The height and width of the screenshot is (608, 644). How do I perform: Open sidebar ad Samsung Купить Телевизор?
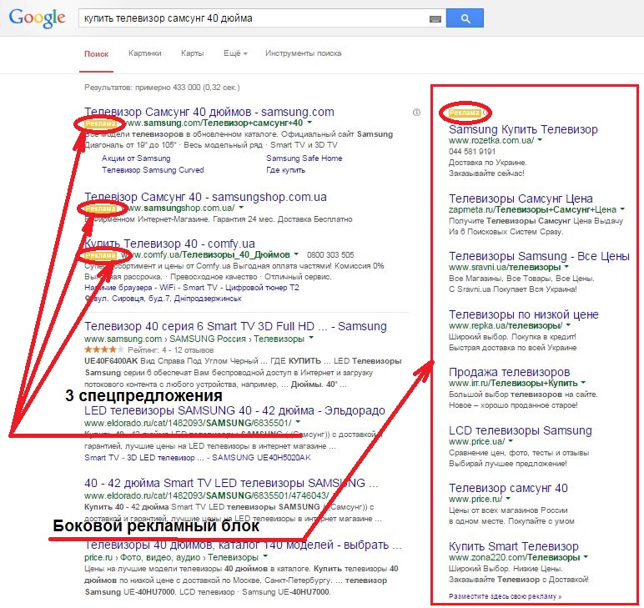click(523, 130)
